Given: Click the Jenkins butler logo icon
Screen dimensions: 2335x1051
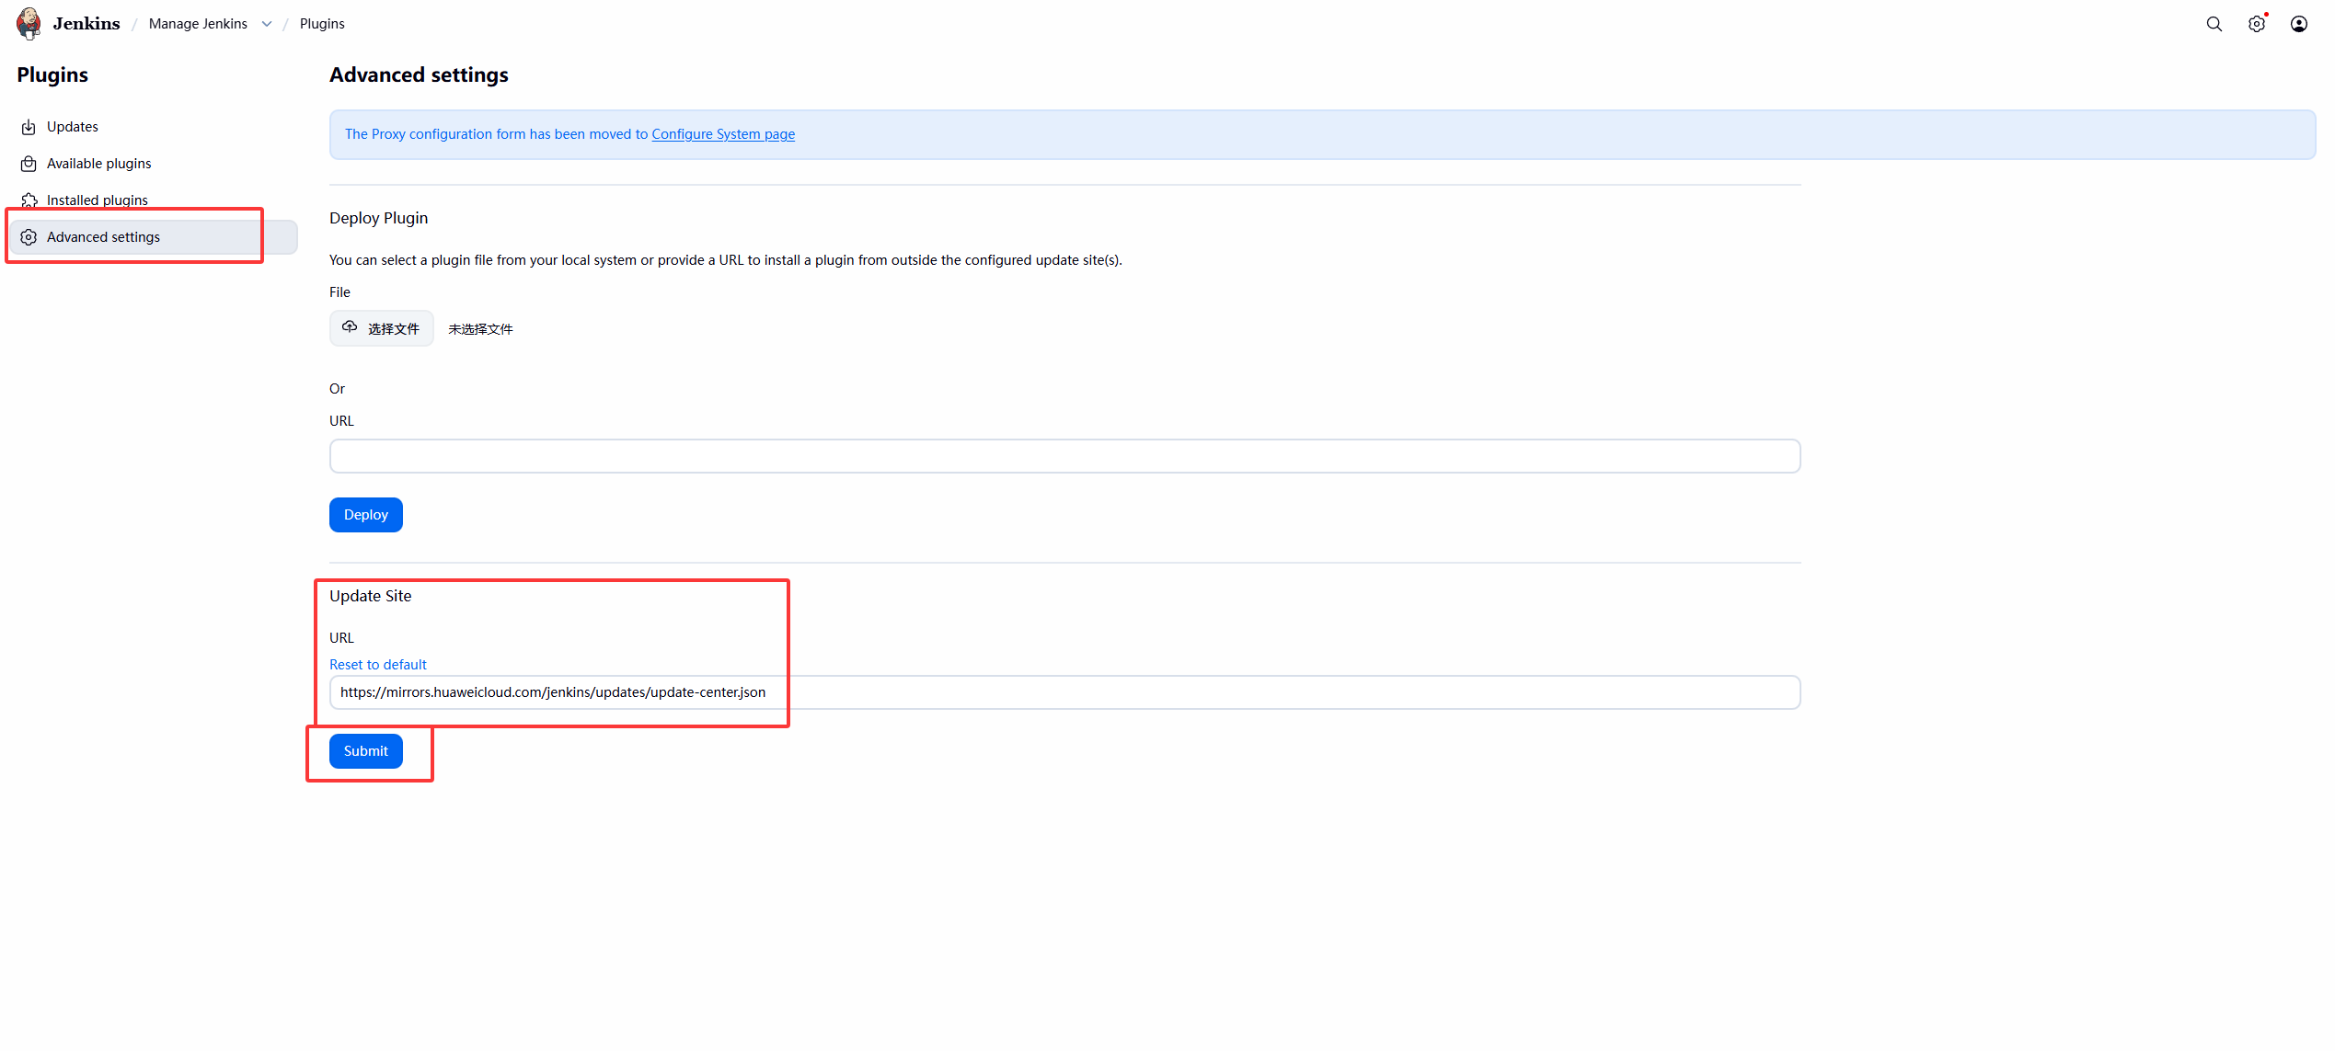Looking at the screenshot, I should click(29, 23).
